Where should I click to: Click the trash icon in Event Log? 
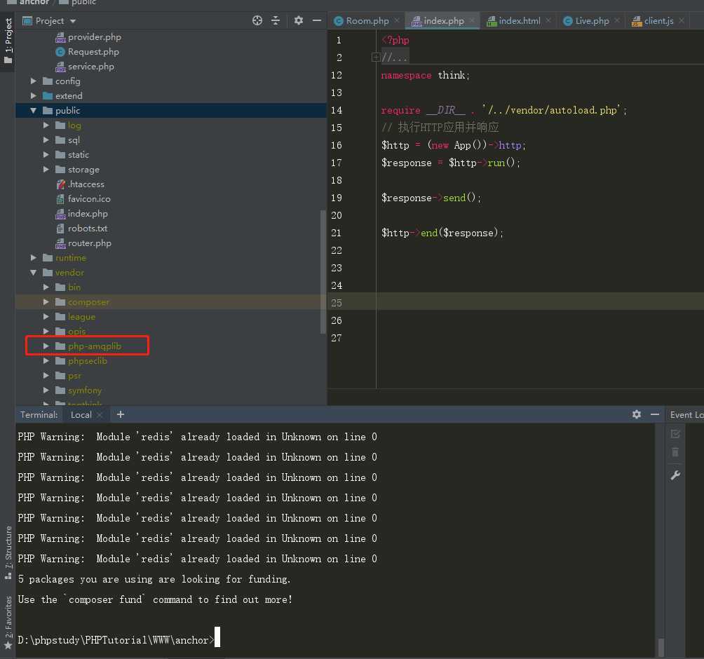coord(675,452)
